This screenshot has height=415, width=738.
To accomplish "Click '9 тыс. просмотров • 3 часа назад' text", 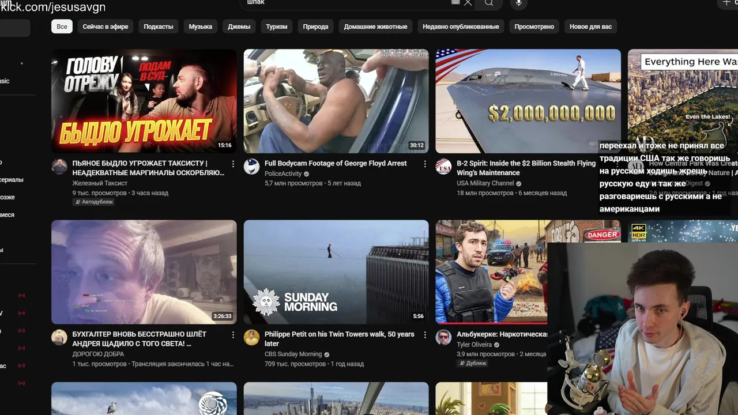I will (120, 193).
